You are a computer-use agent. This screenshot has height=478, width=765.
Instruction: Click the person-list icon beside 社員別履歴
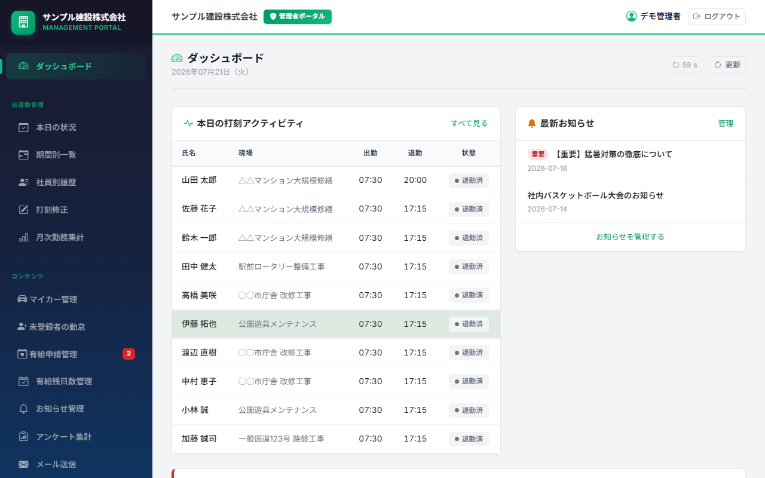pos(23,182)
